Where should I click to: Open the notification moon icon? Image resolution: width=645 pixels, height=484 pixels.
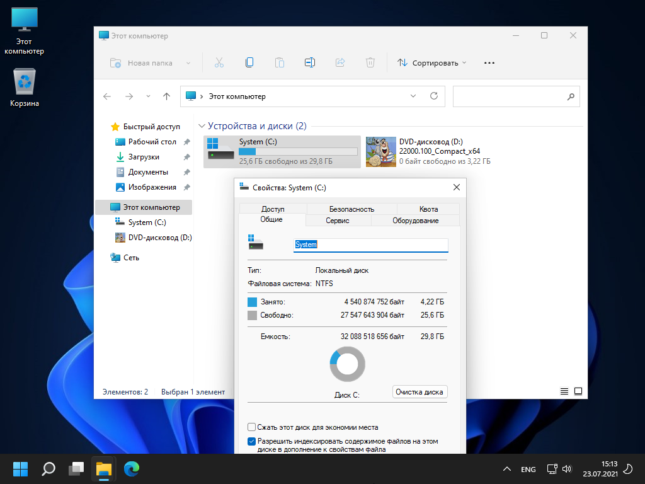coord(628,469)
